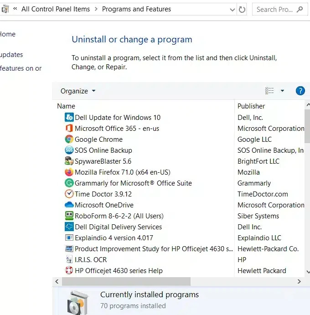Click the BrightFort LLC publisher cell

258,161
